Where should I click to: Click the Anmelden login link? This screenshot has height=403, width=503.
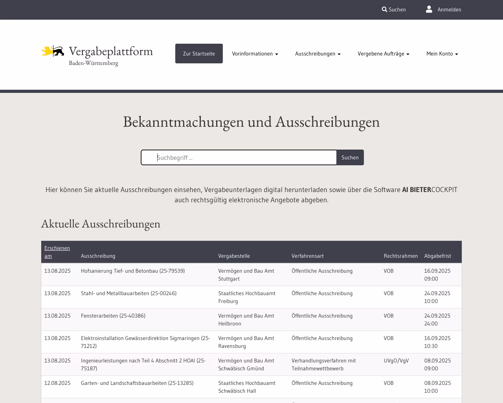pos(450,9)
